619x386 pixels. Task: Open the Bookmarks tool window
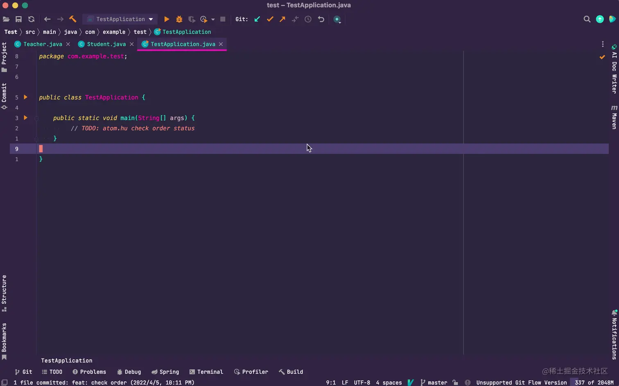(x=4, y=341)
